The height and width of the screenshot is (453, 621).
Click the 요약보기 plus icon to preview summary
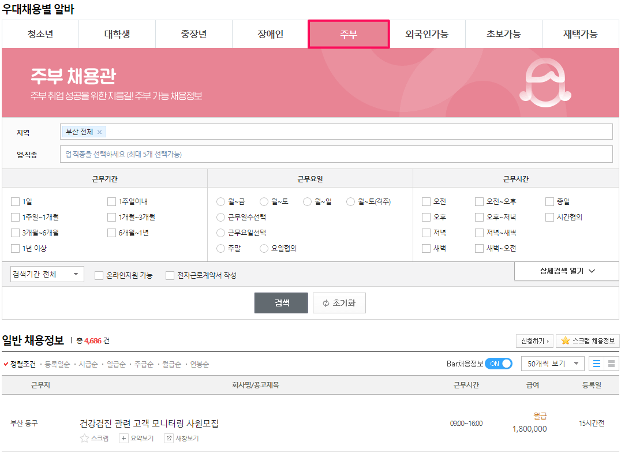[124, 438]
